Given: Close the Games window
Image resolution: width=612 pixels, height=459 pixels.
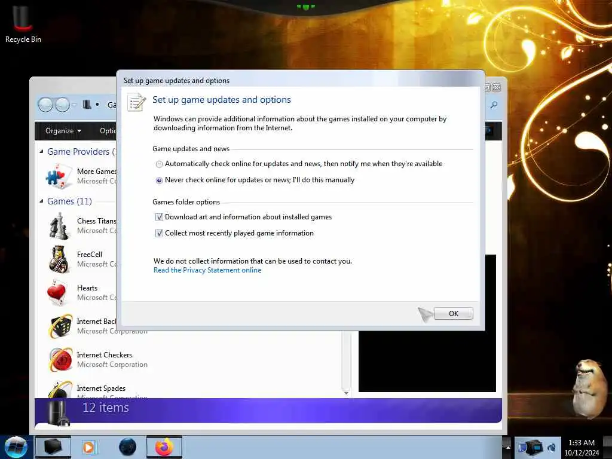Looking at the screenshot, I should coord(497,87).
